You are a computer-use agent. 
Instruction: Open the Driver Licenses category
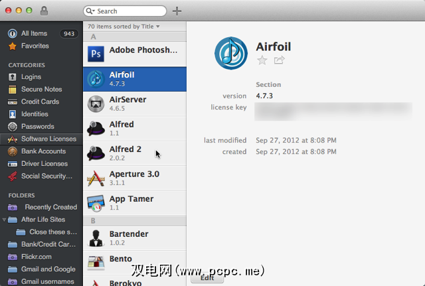pyautogui.click(x=41, y=164)
